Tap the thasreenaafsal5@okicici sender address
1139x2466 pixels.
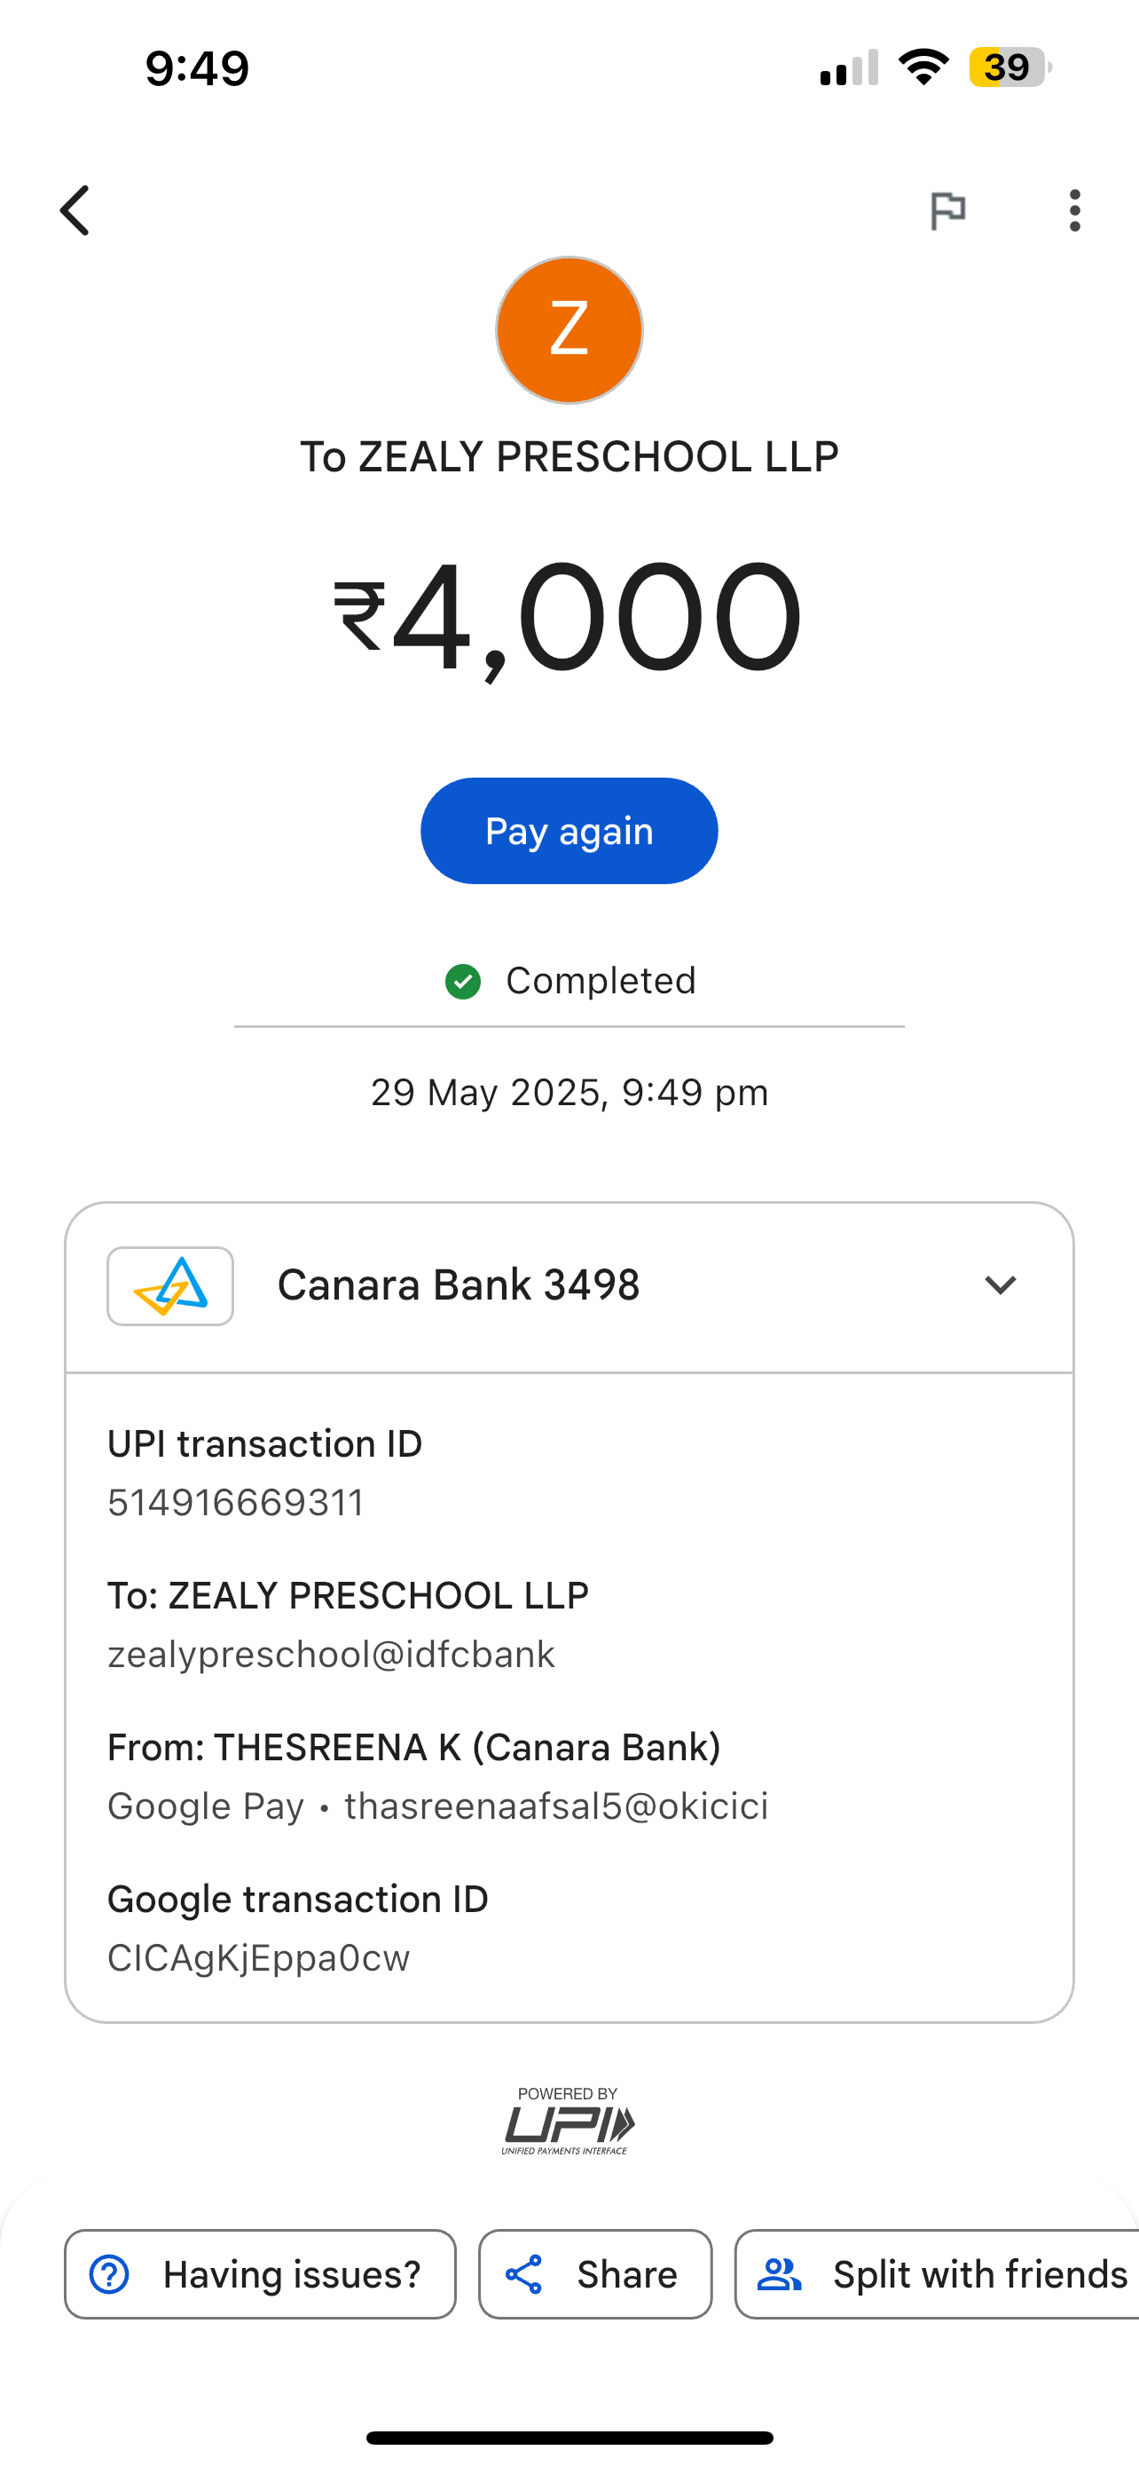coord(556,1806)
